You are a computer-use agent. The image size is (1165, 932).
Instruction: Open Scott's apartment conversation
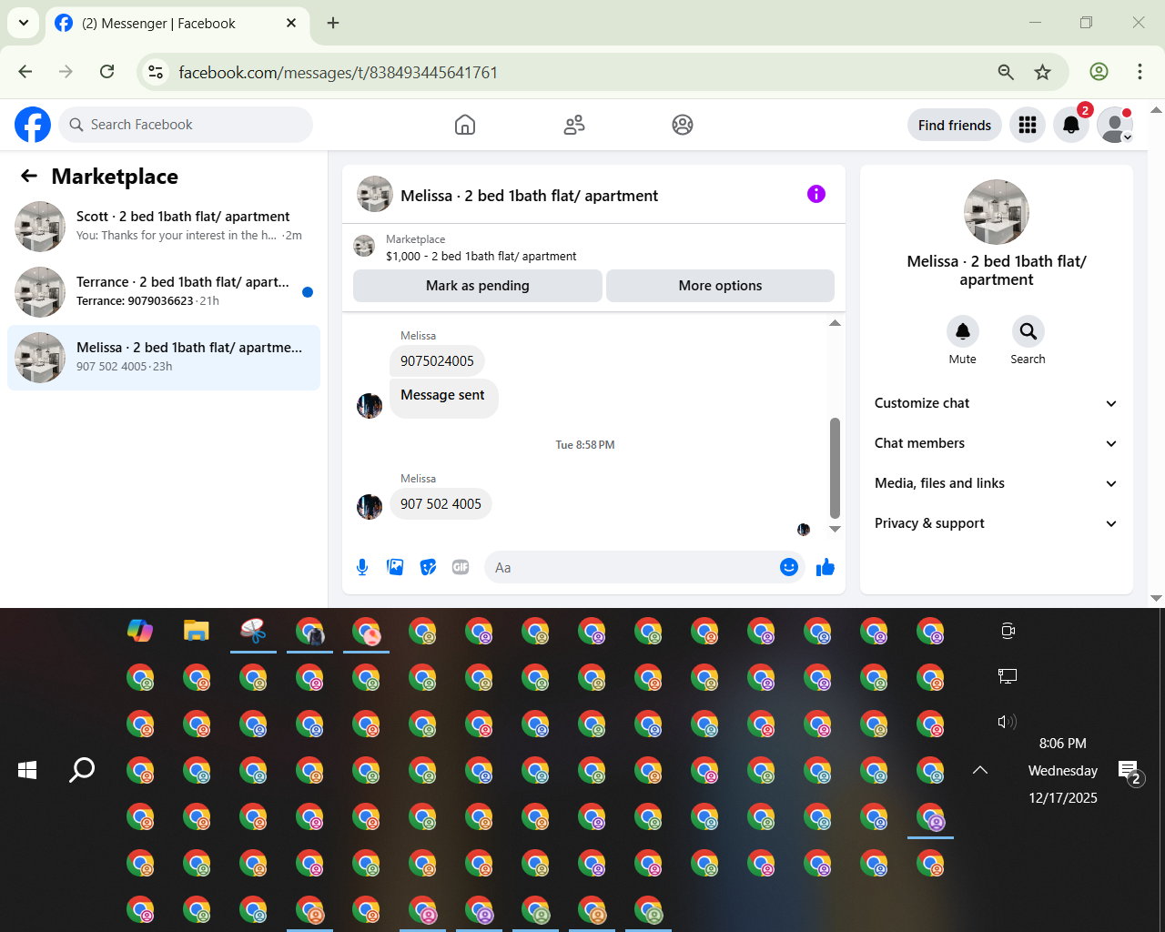164,227
